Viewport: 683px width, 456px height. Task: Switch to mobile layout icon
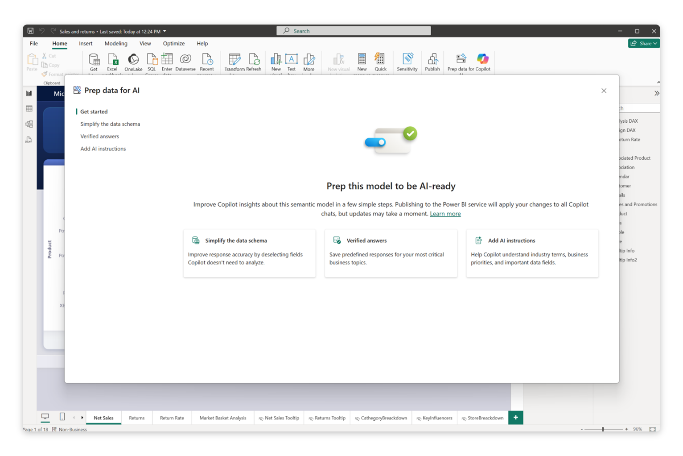click(62, 417)
